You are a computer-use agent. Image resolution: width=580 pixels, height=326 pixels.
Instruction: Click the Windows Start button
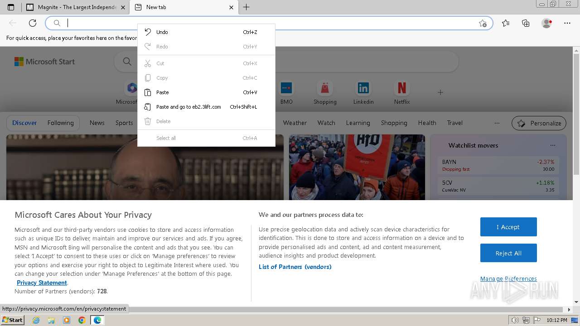13,320
